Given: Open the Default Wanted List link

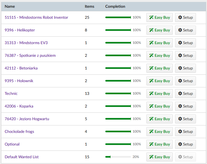Looking at the screenshot, I should [21, 157].
